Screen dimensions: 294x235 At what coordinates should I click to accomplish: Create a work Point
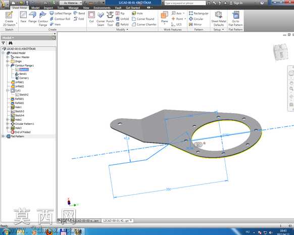[177, 19]
